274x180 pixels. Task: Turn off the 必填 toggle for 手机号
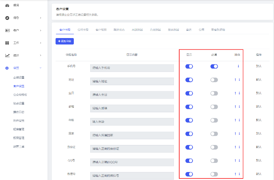(x=214, y=66)
